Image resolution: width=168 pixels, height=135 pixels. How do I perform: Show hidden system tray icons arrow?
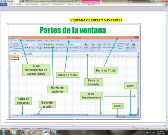[144, 133]
